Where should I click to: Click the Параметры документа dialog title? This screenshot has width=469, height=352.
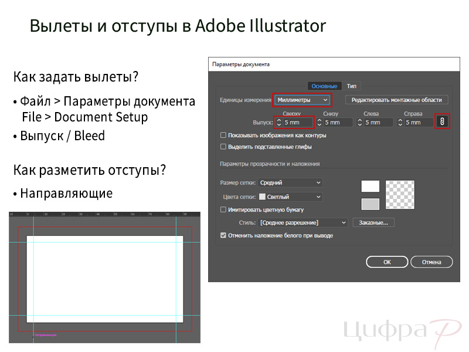(241, 65)
